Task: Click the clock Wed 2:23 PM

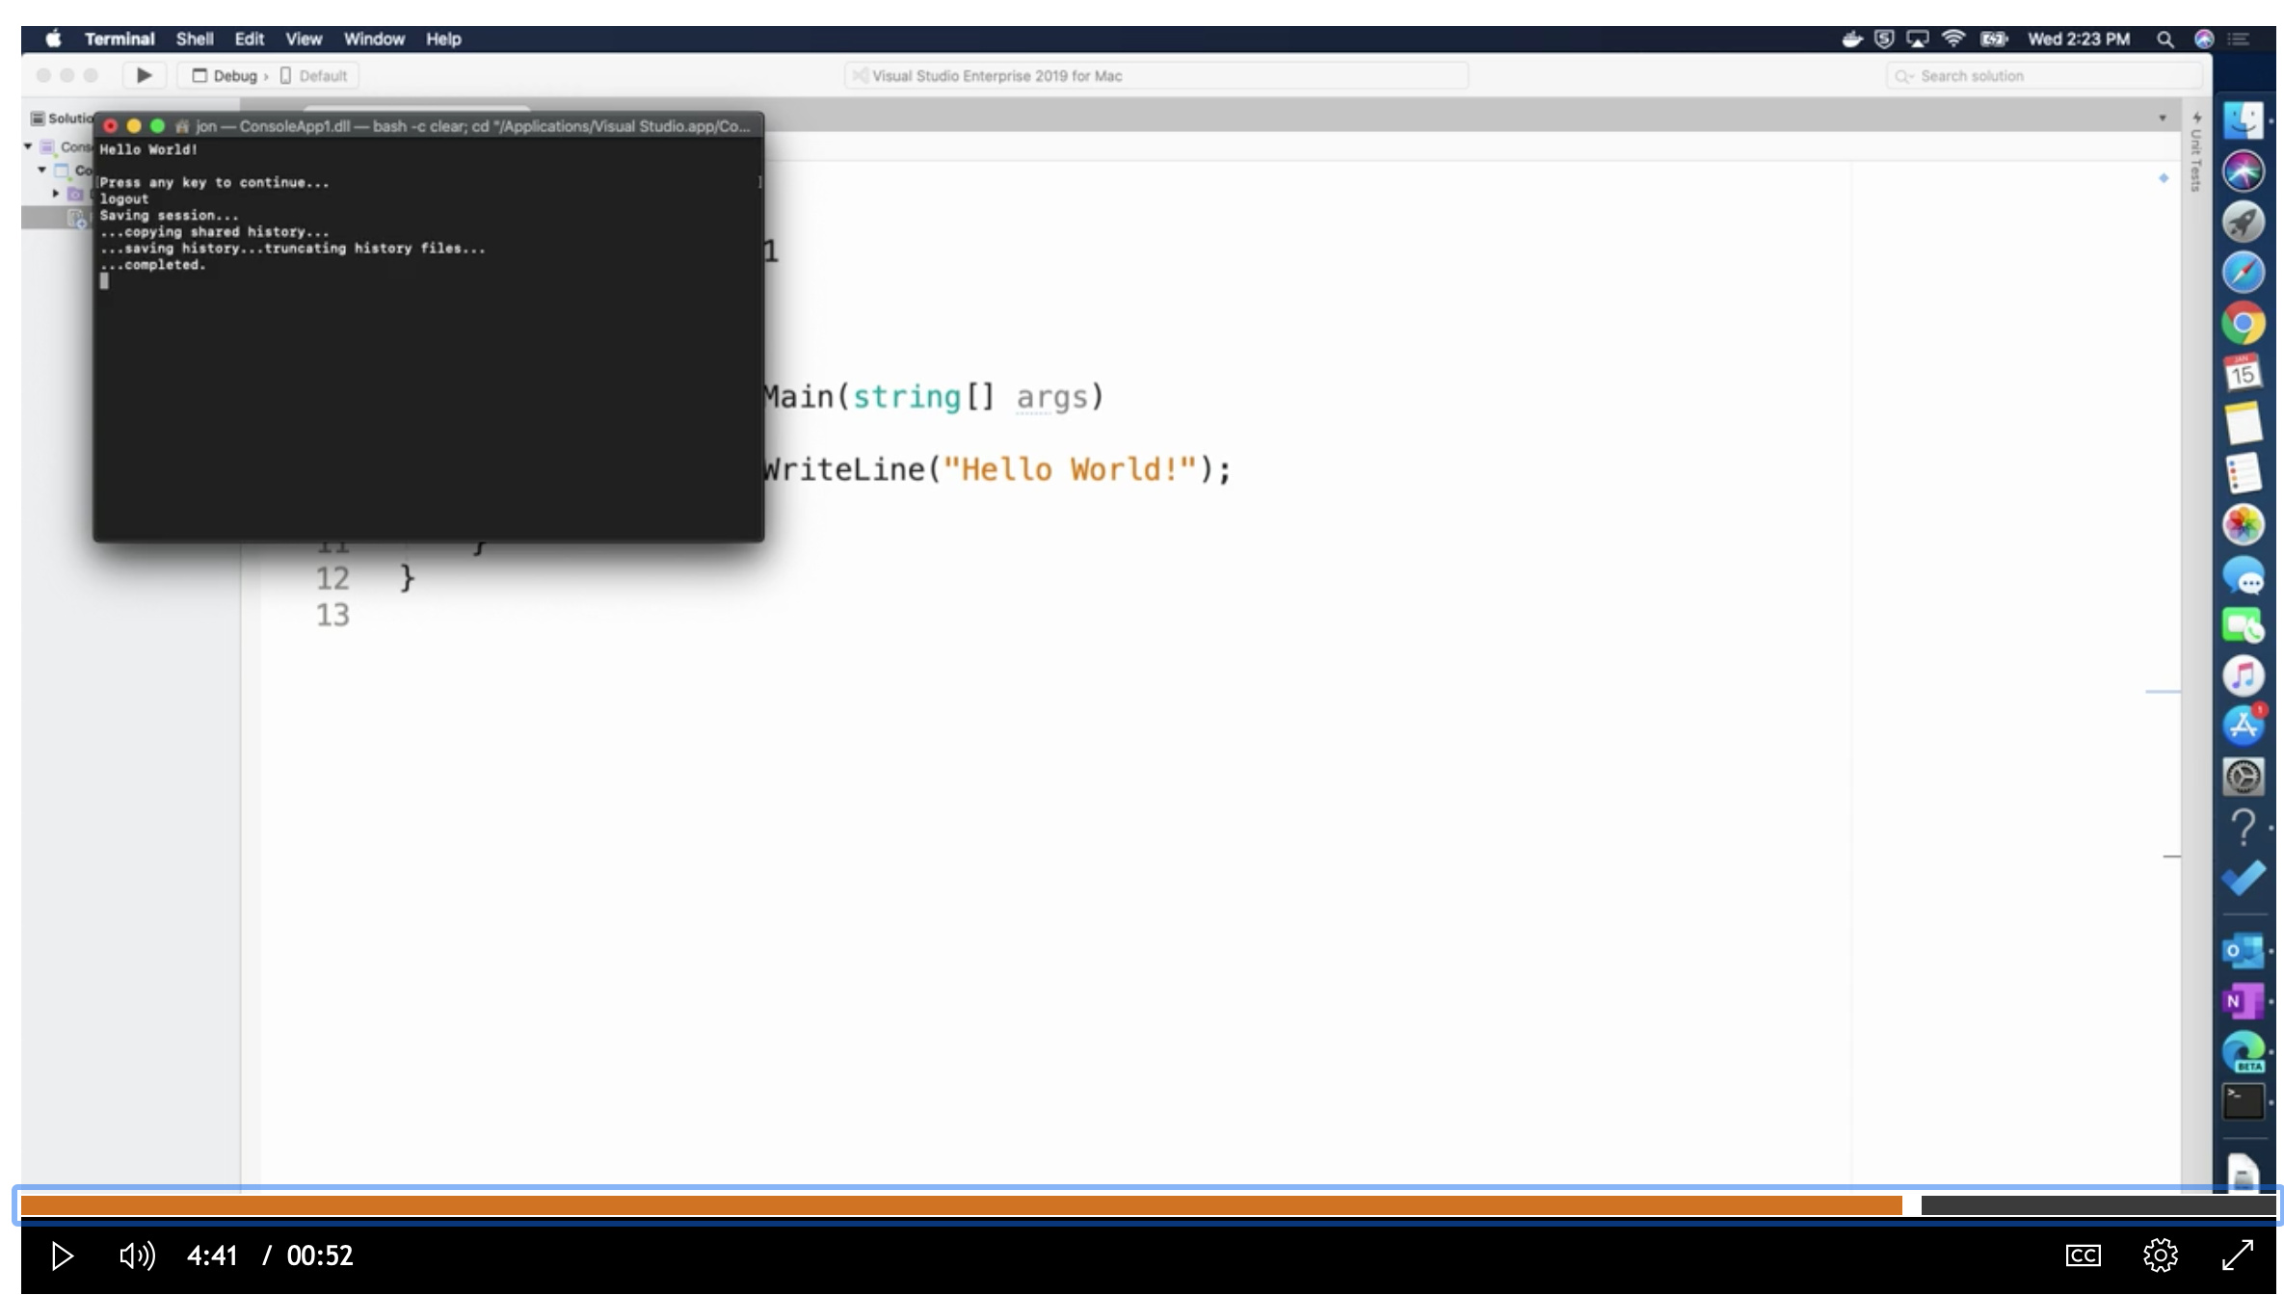Action: point(2079,39)
